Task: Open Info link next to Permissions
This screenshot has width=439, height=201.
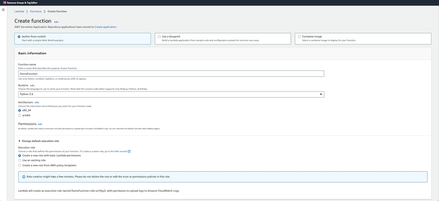Action: pos(40,124)
